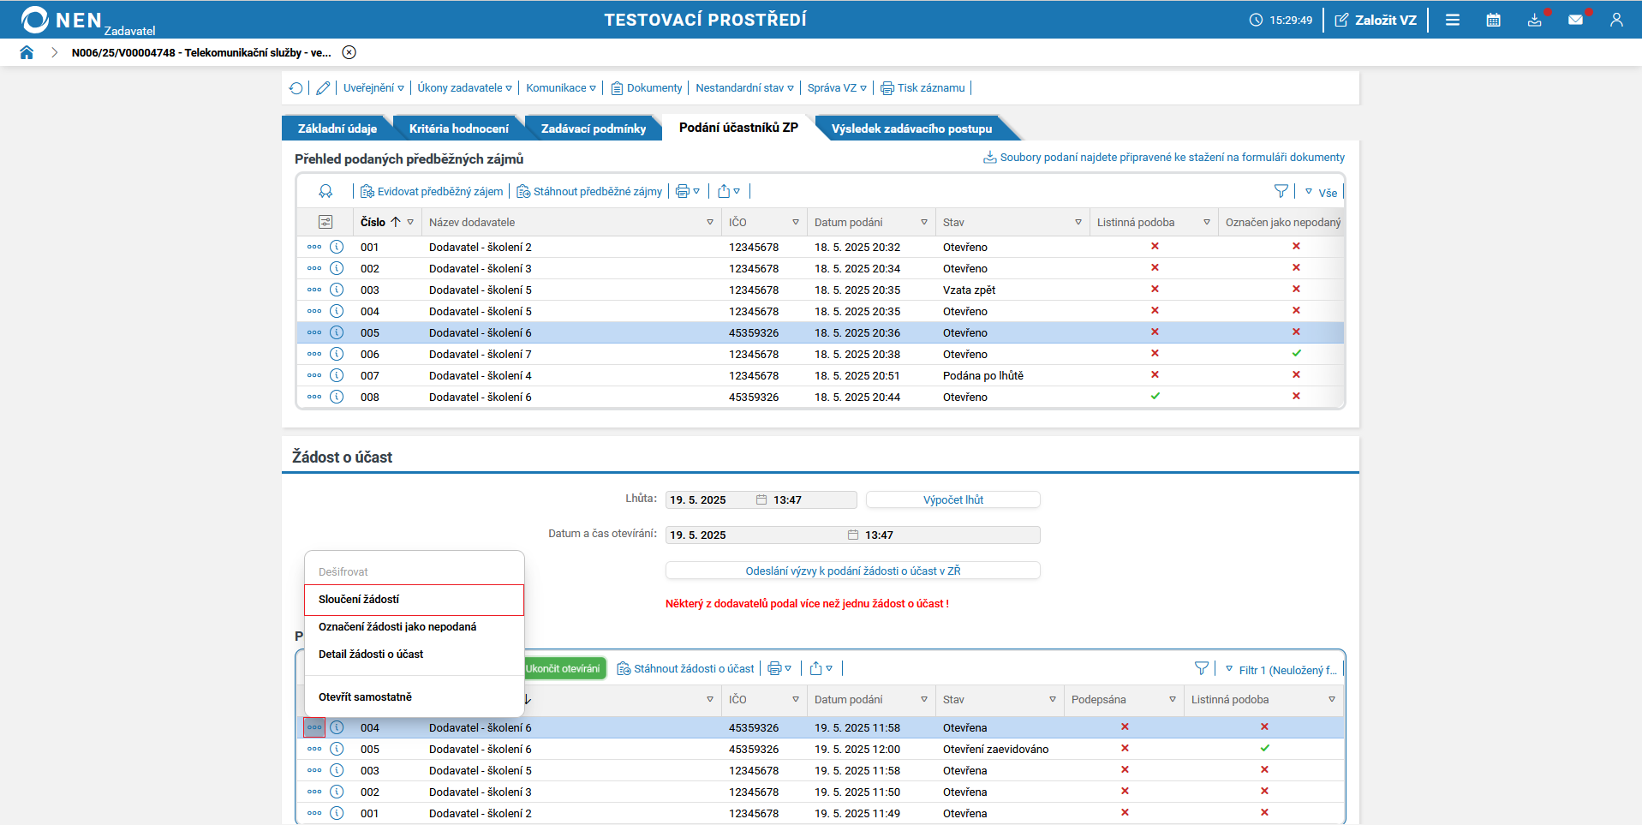Click the badge icon in upper table toolbar
Screen dimensions: 1642x825
click(325, 192)
